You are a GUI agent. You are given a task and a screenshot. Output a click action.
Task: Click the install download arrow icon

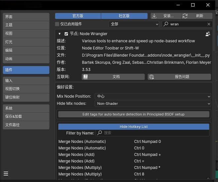click(x=154, y=16)
